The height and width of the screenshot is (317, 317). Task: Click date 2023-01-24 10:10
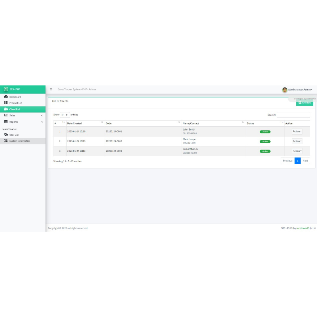(x=76, y=131)
